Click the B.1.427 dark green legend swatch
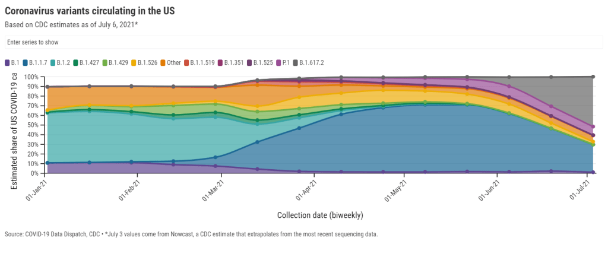 click(x=84, y=62)
